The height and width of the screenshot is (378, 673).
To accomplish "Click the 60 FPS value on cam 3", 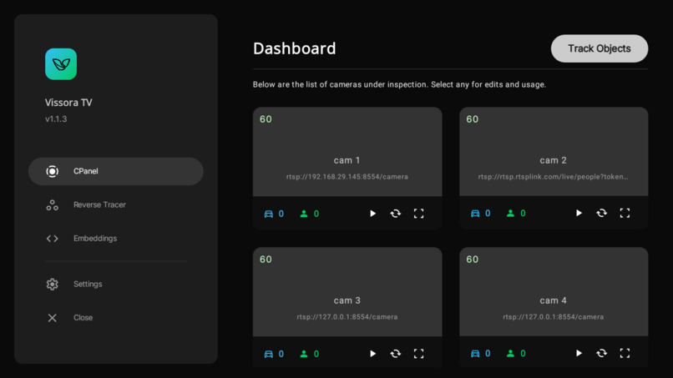I will (266, 260).
